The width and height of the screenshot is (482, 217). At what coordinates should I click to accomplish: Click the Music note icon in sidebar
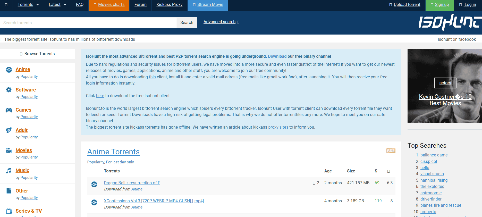(9, 171)
